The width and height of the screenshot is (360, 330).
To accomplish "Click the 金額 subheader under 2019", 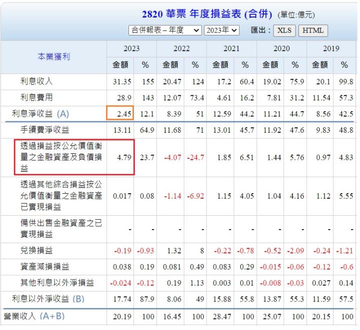I will (320, 65).
